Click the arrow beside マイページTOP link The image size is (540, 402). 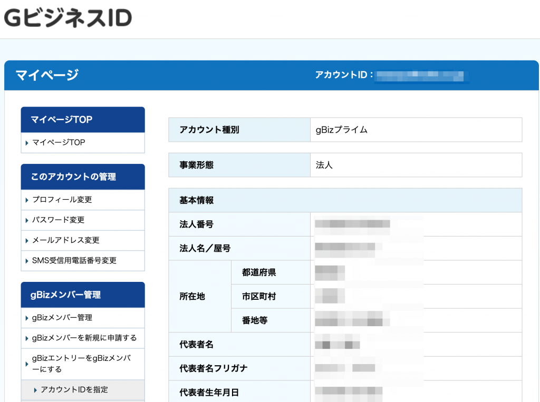27,143
